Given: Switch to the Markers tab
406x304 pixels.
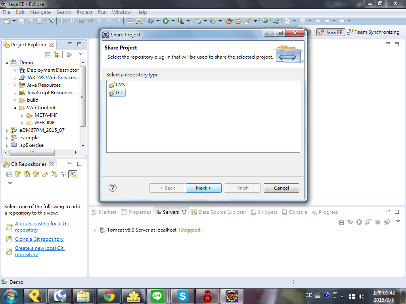Looking at the screenshot, I should 104,212.
